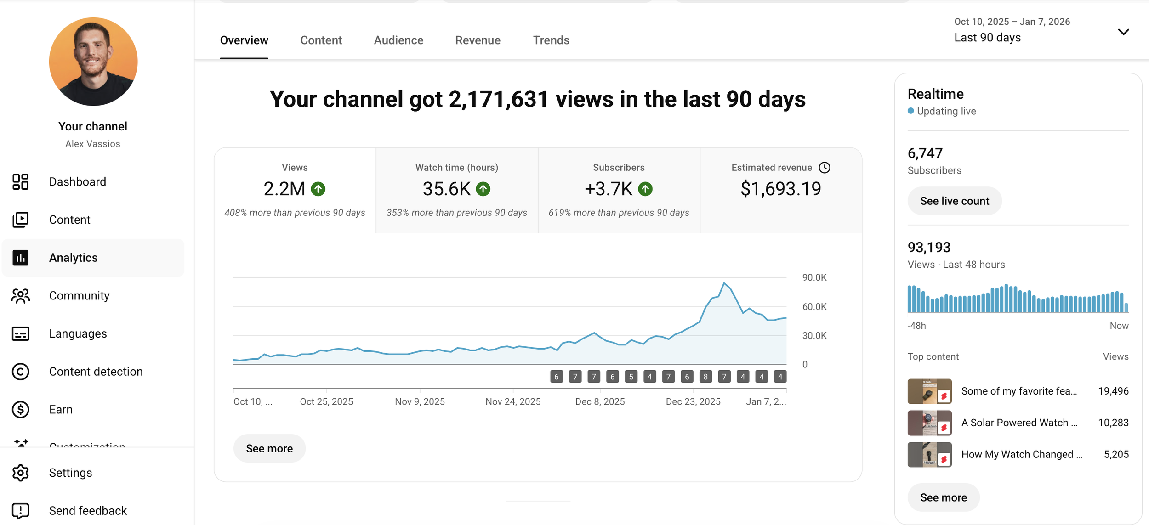Image resolution: width=1149 pixels, height=525 pixels.
Task: Open the Languages sidebar icon
Action: click(20, 334)
